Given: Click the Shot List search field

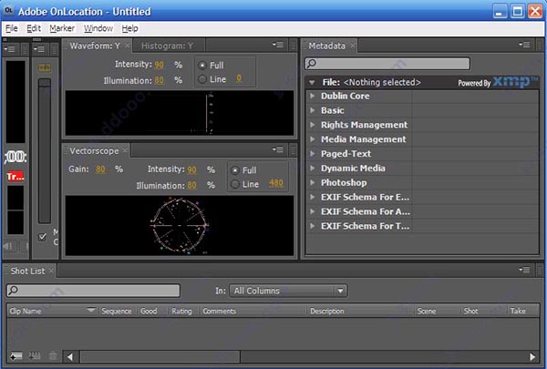Looking at the screenshot, I should pyautogui.click(x=93, y=290).
